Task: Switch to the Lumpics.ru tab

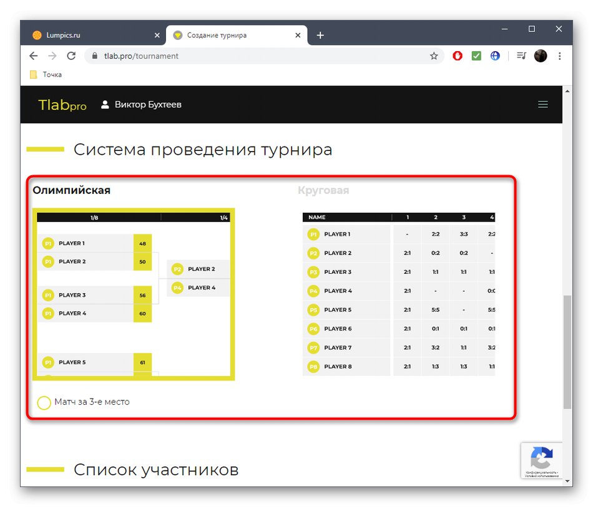Action: [x=94, y=36]
